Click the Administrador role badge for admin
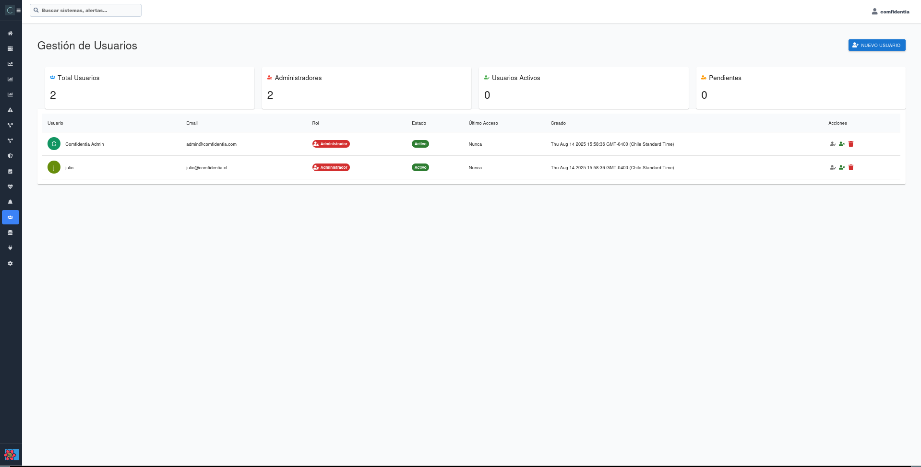The width and height of the screenshot is (921, 467). click(x=331, y=144)
